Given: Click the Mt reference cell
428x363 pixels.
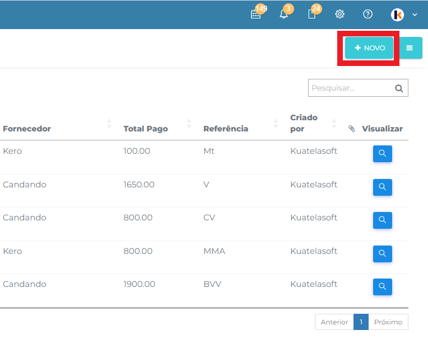Looking at the screenshot, I should 209,151.
